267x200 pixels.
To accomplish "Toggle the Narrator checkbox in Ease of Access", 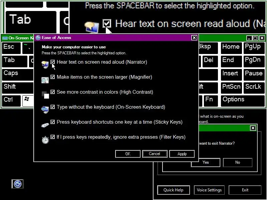I will point(53,62).
